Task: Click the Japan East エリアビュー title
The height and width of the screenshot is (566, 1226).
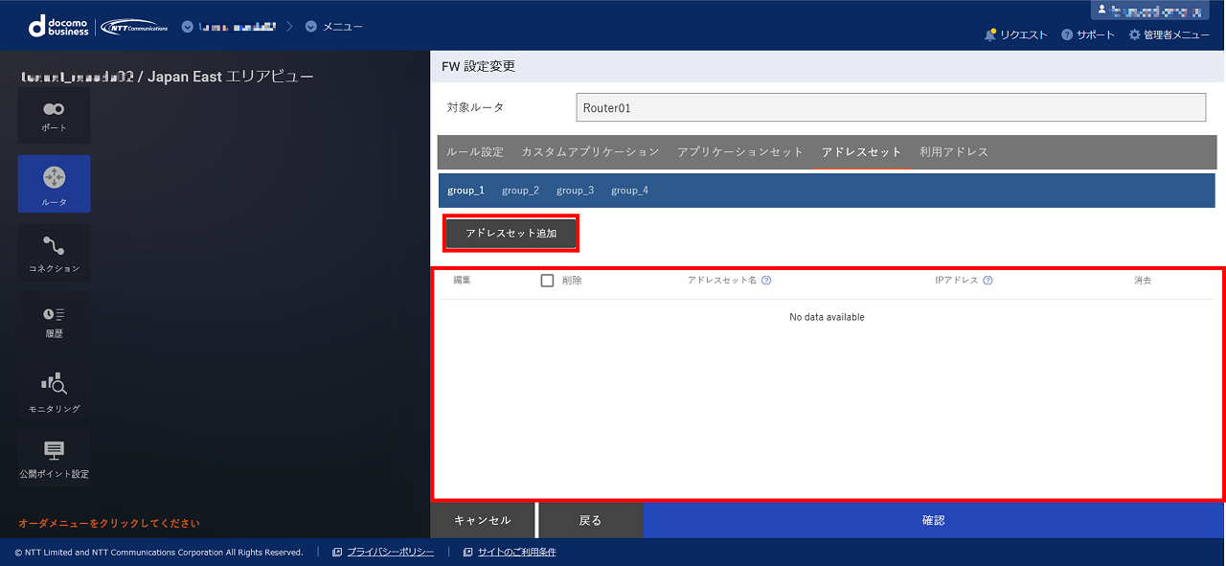Action: coord(231,77)
